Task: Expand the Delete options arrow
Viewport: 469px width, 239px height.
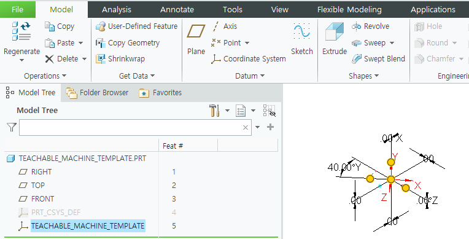Action: pos(84,59)
